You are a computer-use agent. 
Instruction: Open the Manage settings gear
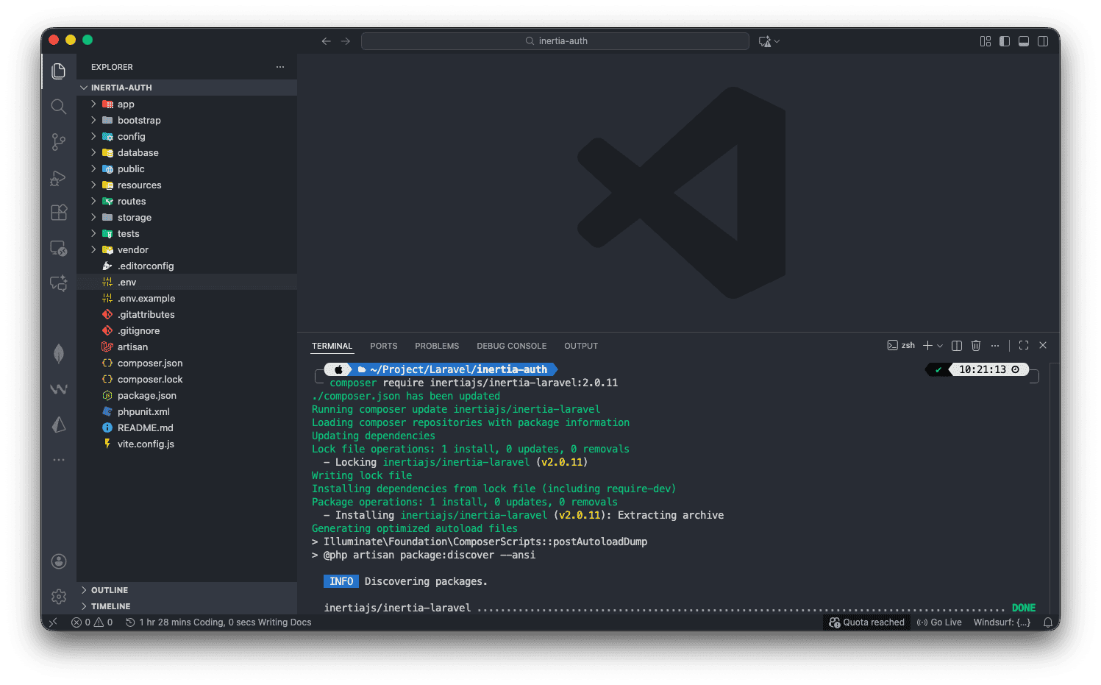tap(58, 596)
